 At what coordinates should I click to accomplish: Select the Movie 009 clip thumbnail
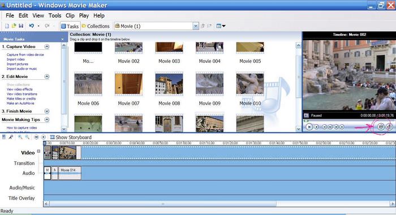210,84
